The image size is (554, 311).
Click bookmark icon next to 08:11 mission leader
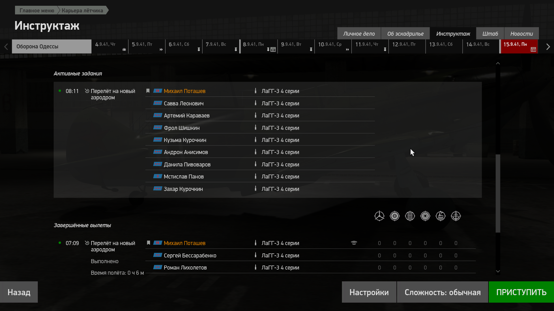(x=148, y=91)
